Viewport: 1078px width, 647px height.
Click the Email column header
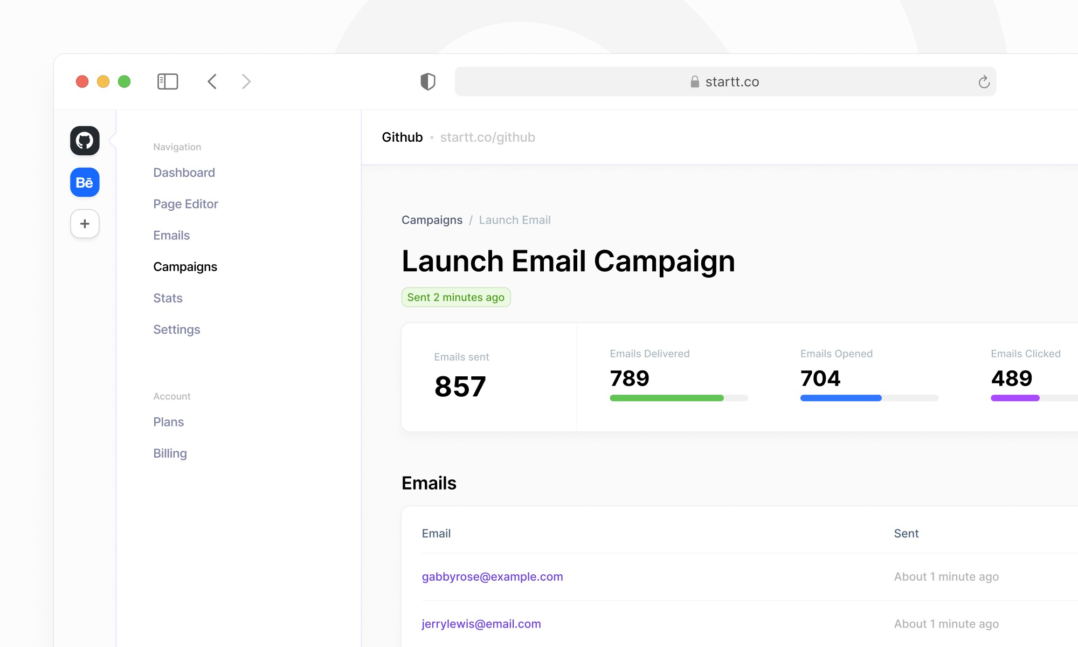click(x=436, y=533)
